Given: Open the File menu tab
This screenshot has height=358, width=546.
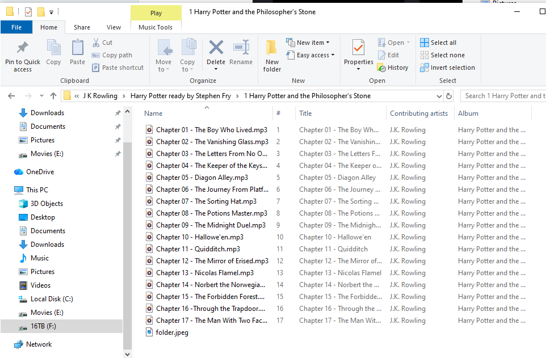Looking at the screenshot, I should point(16,27).
